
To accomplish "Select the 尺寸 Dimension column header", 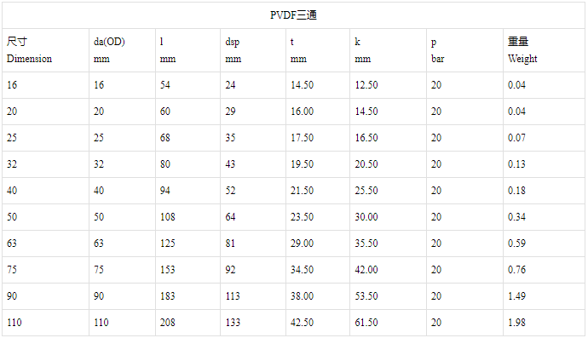I will (45, 50).
